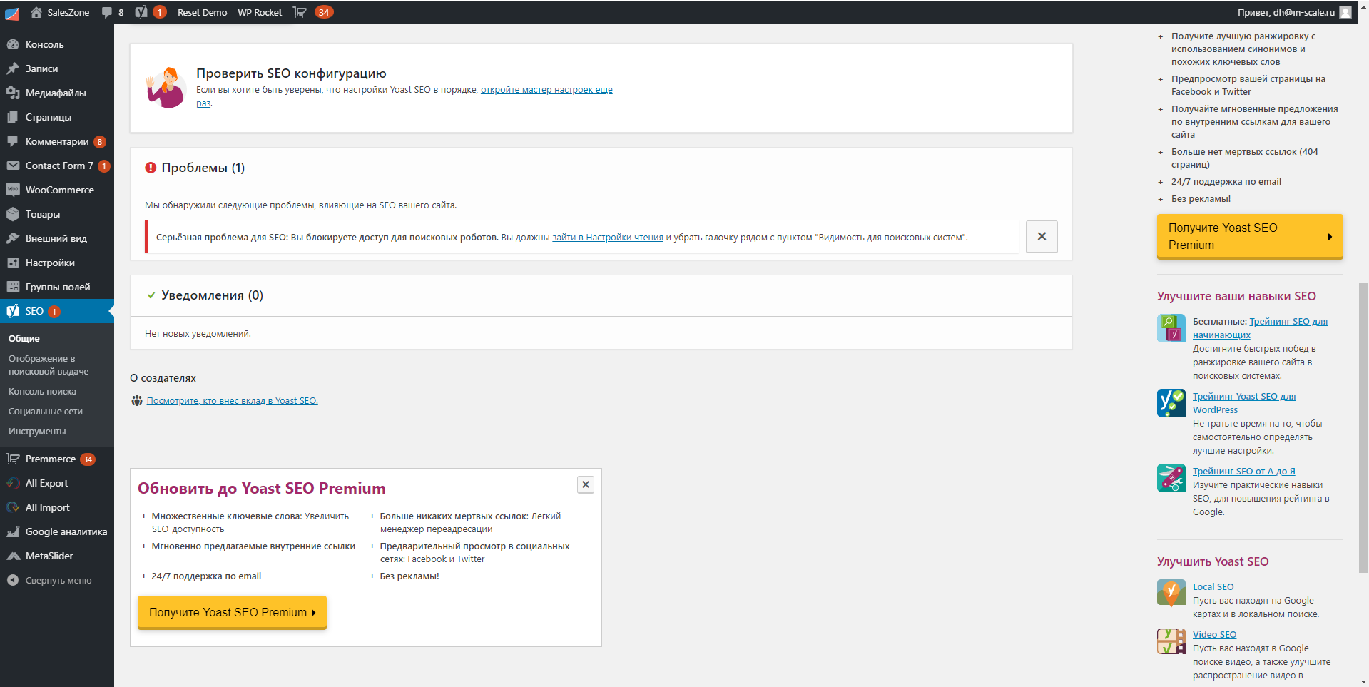The width and height of the screenshot is (1369, 687).
Task: Click the Настройки settings icon
Action: [13, 263]
